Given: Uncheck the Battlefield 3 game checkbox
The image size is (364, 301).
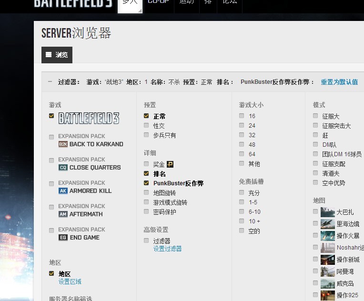Looking at the screenshot, I should coord(51,116).
